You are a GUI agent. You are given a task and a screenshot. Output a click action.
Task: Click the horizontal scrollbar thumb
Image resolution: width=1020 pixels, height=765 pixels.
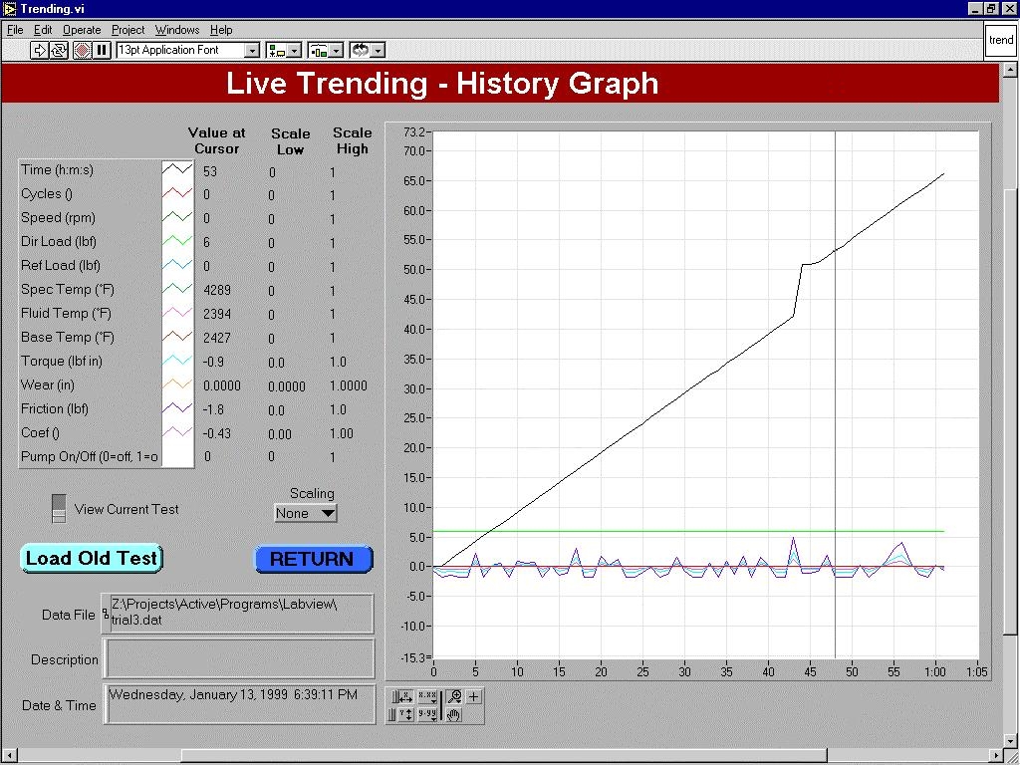(504, 756)
